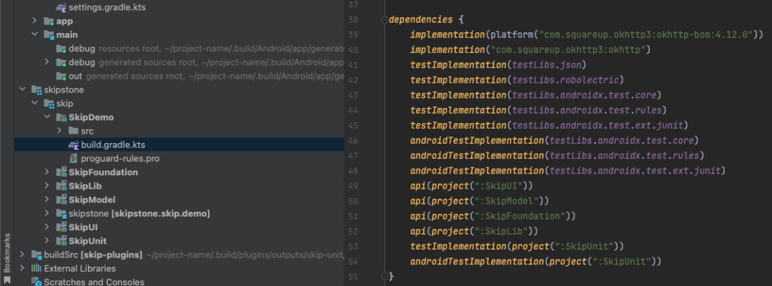Viewport: 772px width, 286px height.
Task: Collapse the main folder
Action: [x=34, y=34]
